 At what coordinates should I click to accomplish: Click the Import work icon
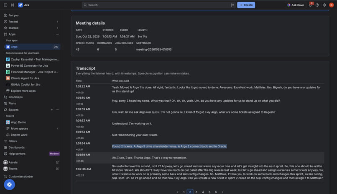(x=8, y=135)
